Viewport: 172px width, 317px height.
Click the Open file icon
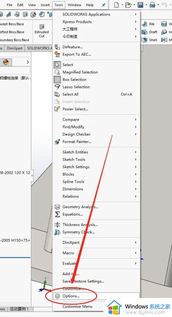(128, 5)
